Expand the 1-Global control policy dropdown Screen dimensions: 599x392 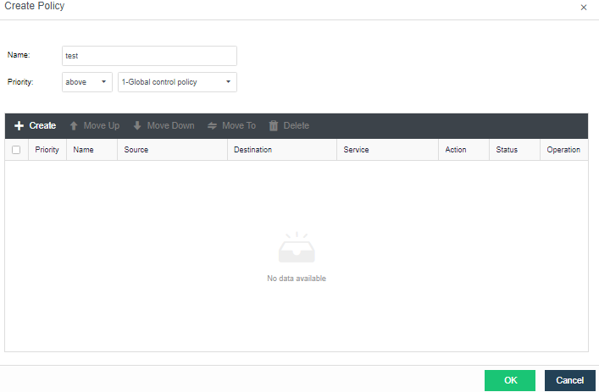(177, 82)
